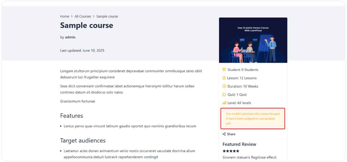
Task: Click the Target audiences heading
Action: (x=83, y=140)
